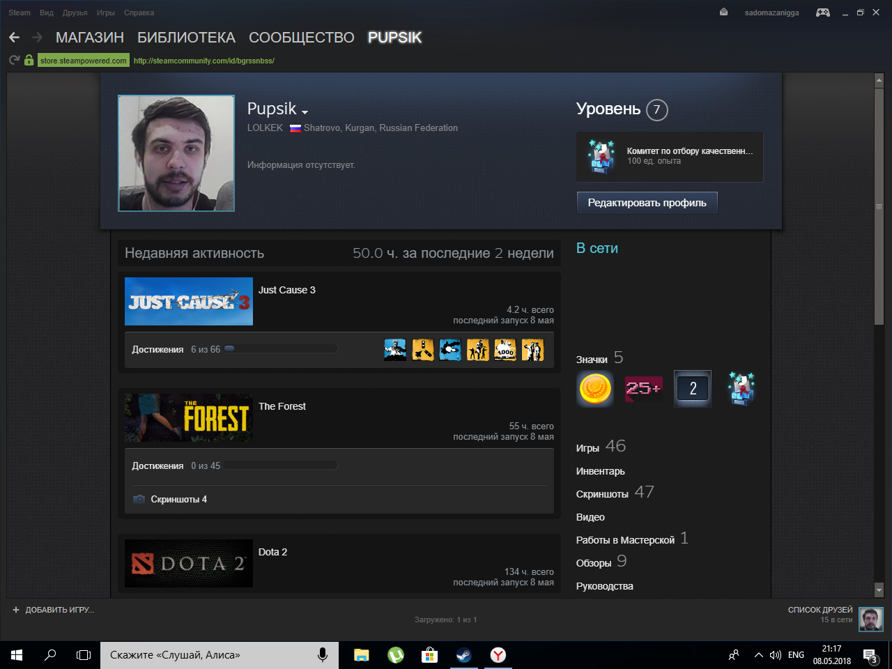Open The Forest game title link
This screenshot has height=669, width=892.
coord(282,406)
